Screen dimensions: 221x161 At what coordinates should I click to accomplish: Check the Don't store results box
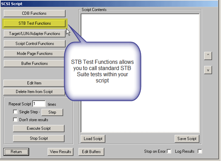tap(15, 120)
